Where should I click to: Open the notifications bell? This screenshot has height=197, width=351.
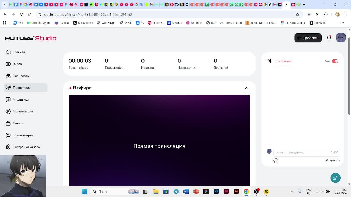[329, 38]
